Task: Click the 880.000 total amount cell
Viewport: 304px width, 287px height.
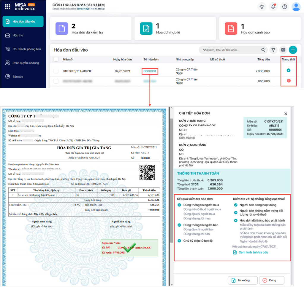Action: [x=264, y=81]
